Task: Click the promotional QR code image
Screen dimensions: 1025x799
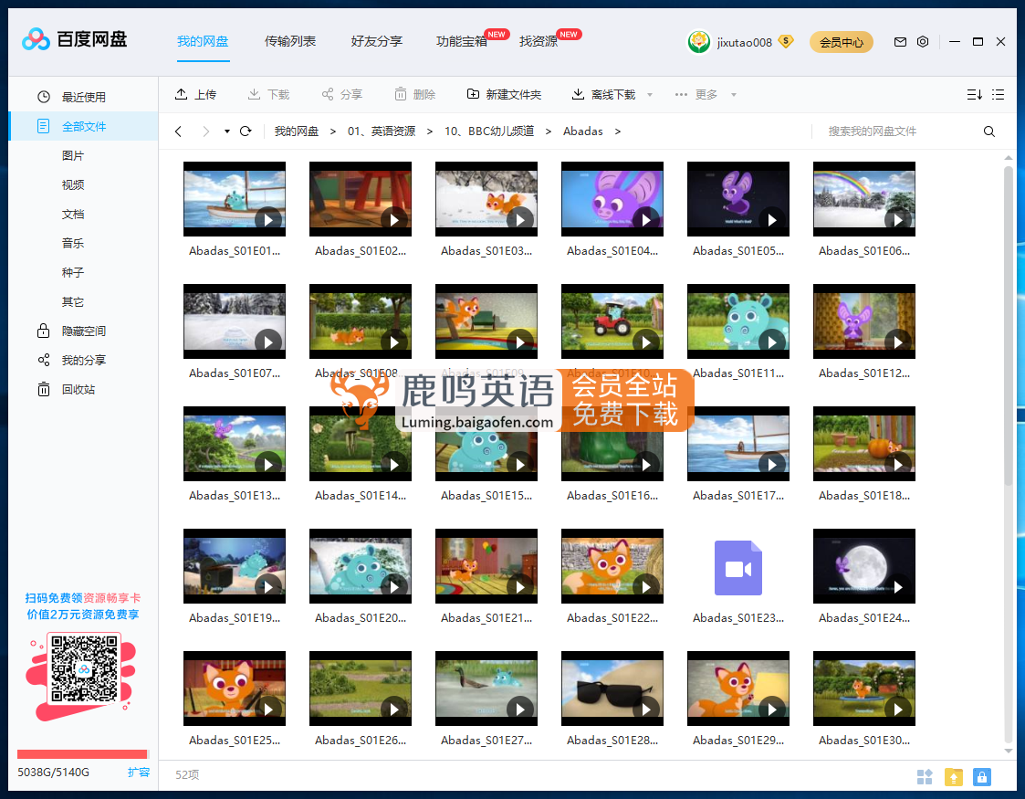Action: coord(84,669)
